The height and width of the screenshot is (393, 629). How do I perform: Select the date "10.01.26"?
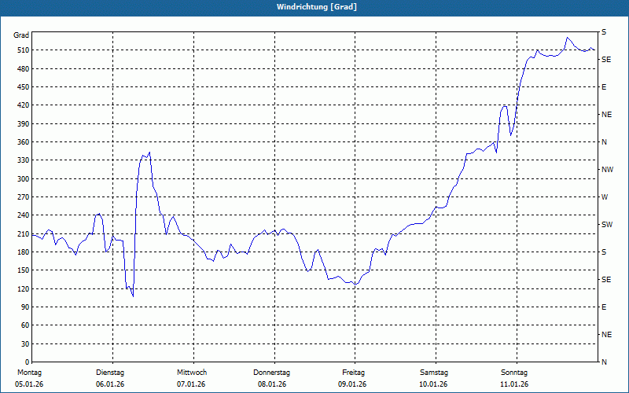[433, 384]
